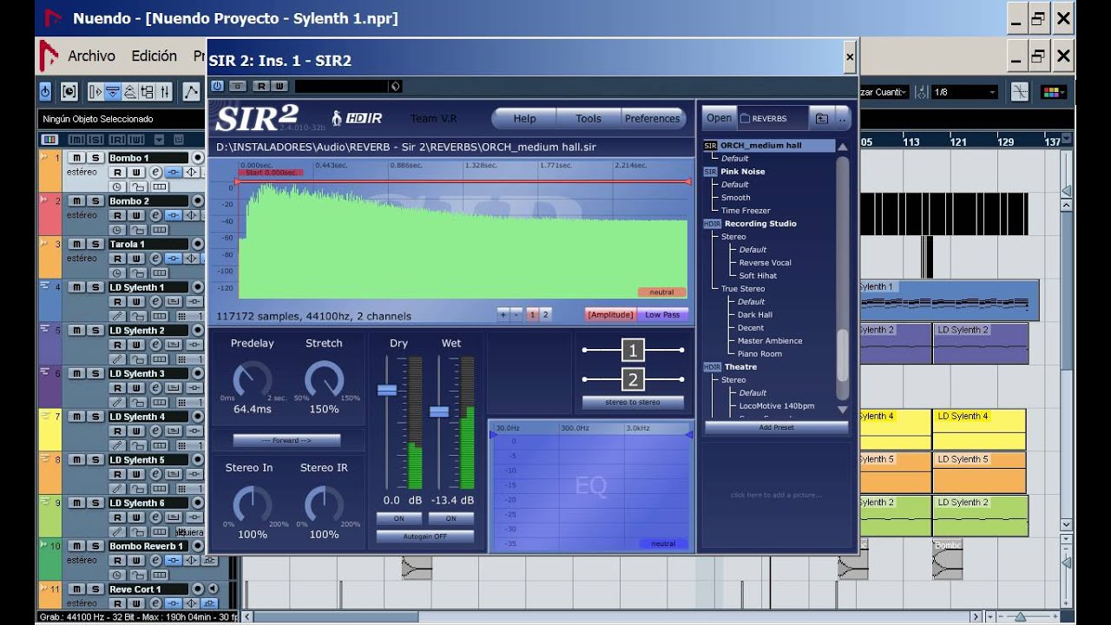Toggle SIR2 plugin power/bypass icon
Viewport: 1111px width, 625px height.
click(217, 86)
